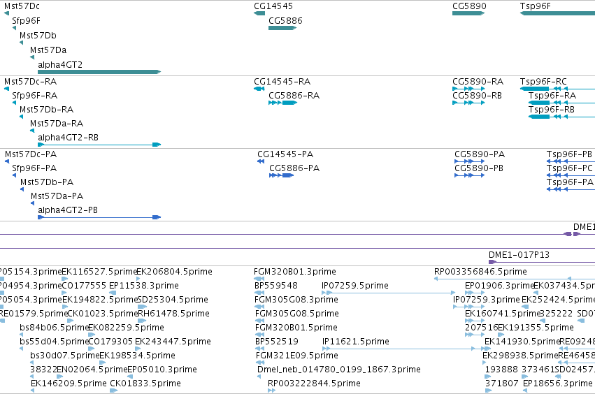Click the CG14545-PA protein label
The width and height of the screenshot is (595, 394).
(x=285, y=154)
